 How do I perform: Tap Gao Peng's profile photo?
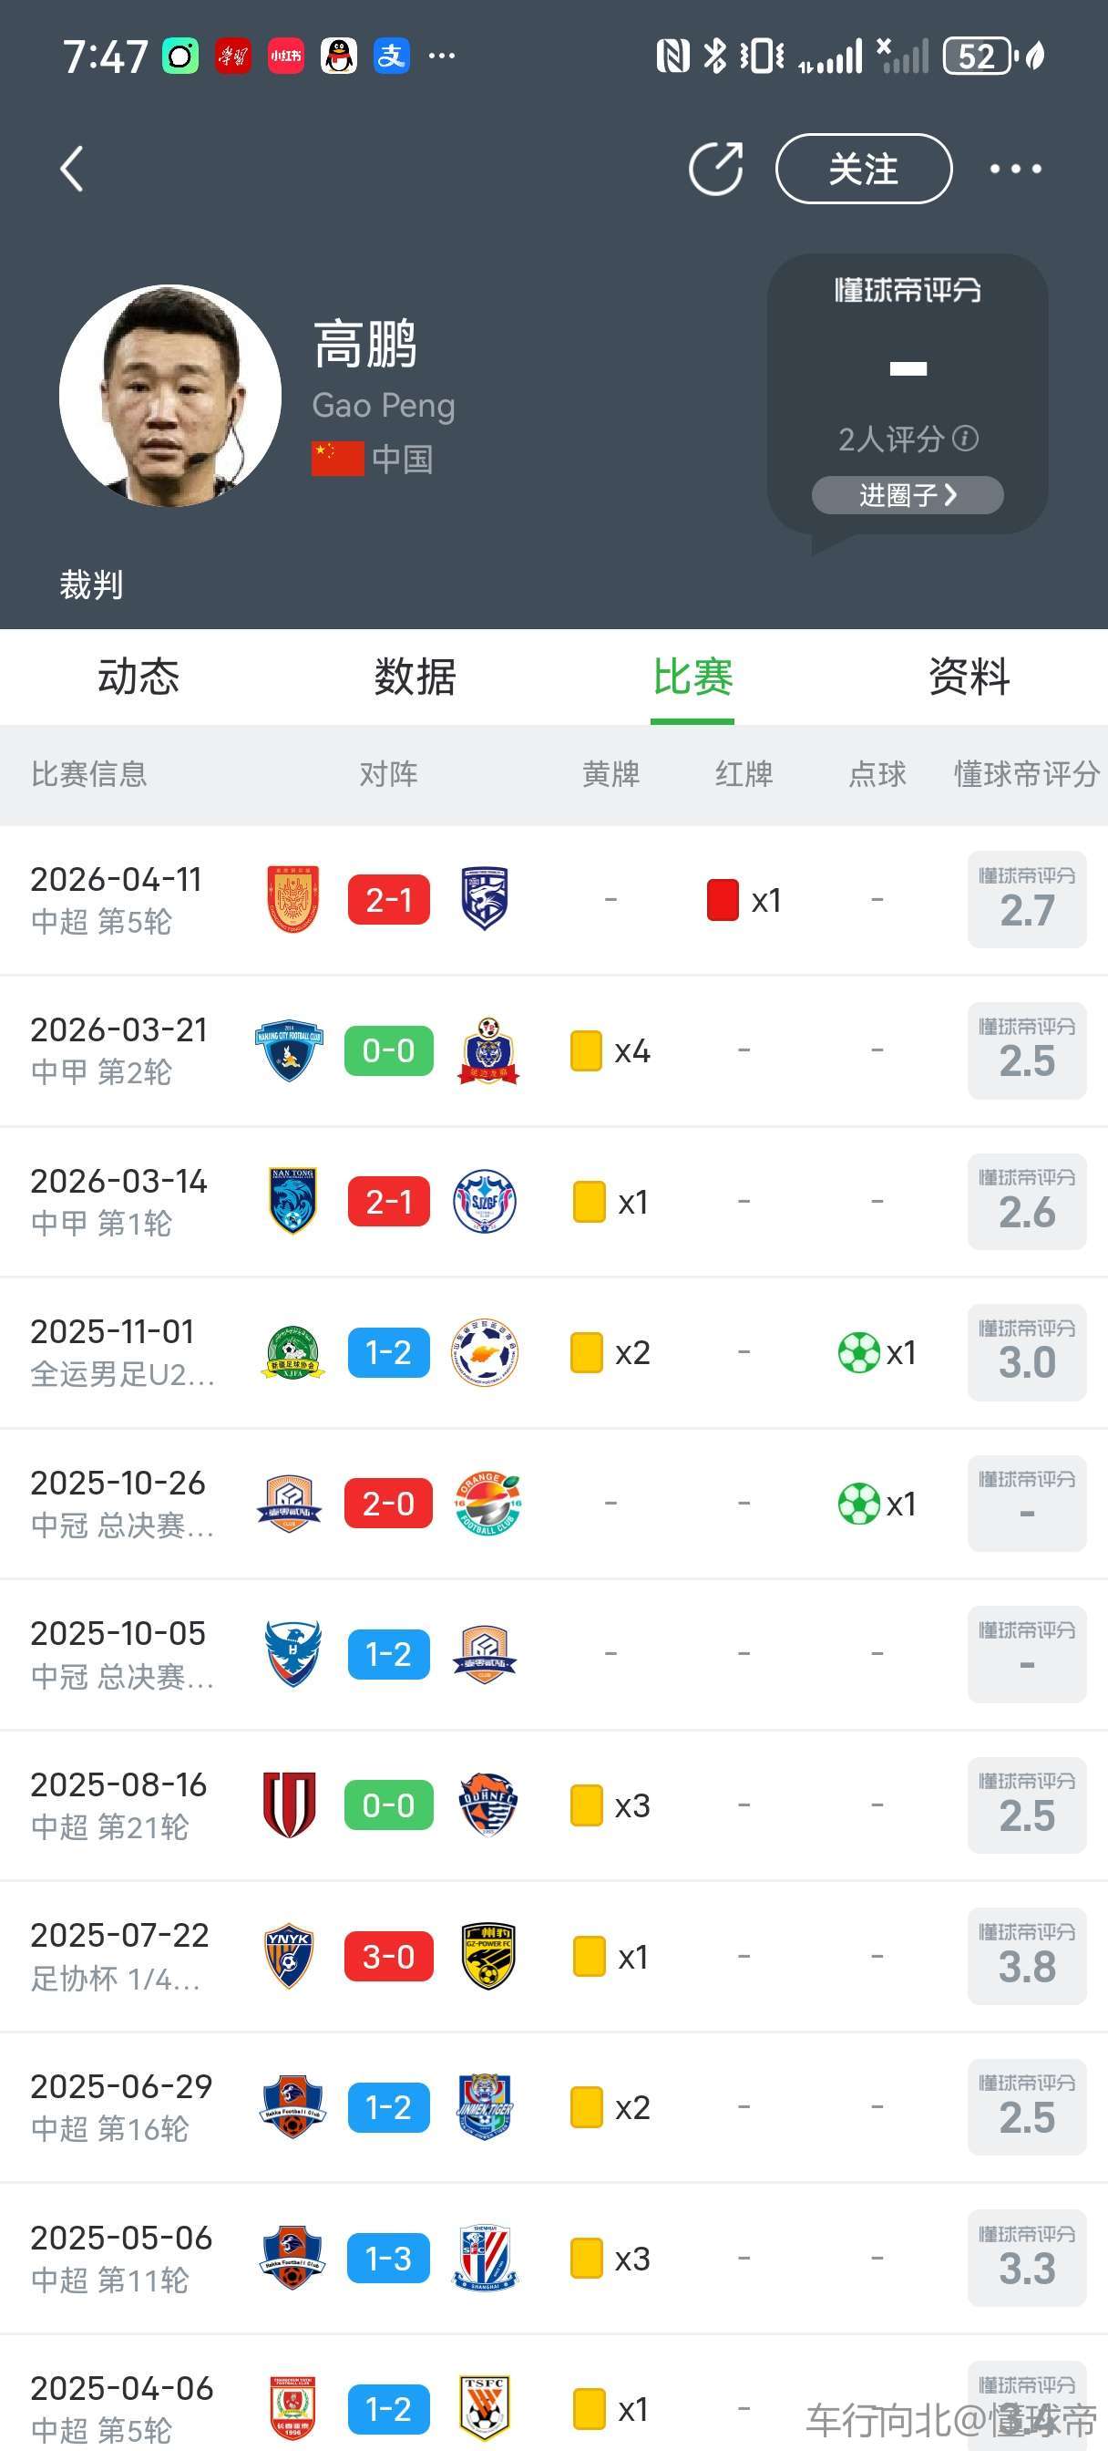tap(170, 396)
